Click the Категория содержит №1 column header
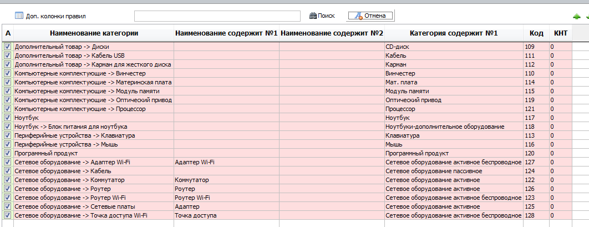This screenshot has width=589, height=227. (x=454, y=33)
